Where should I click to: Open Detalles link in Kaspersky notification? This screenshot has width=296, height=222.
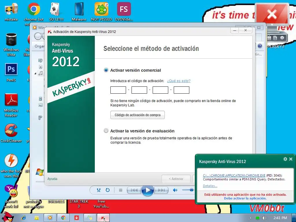tap(210, 186)
